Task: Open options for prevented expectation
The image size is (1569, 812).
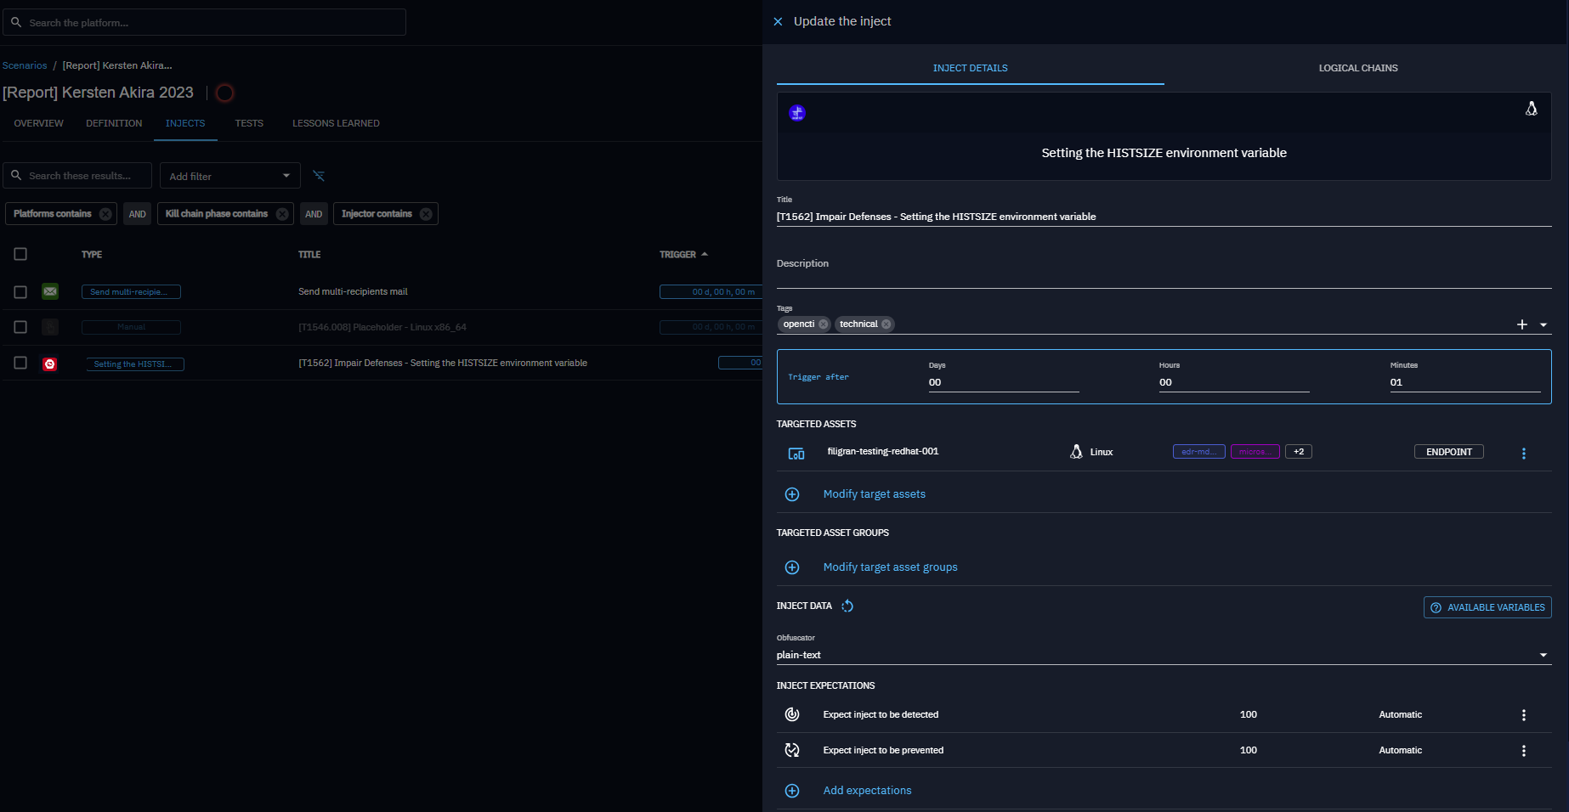Action: pyautogui.click(x=1523, y=751)
